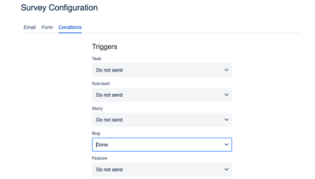This screenshot has width=315, height=179.
Task: Click the Survey Configuration page title
Action: [x=59, y=7]
